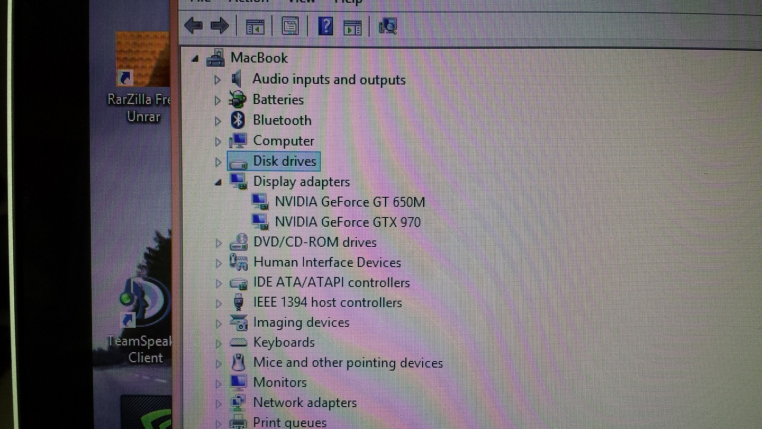Click the Bluetooth symbol icon in the tree

tap(238, 120)
